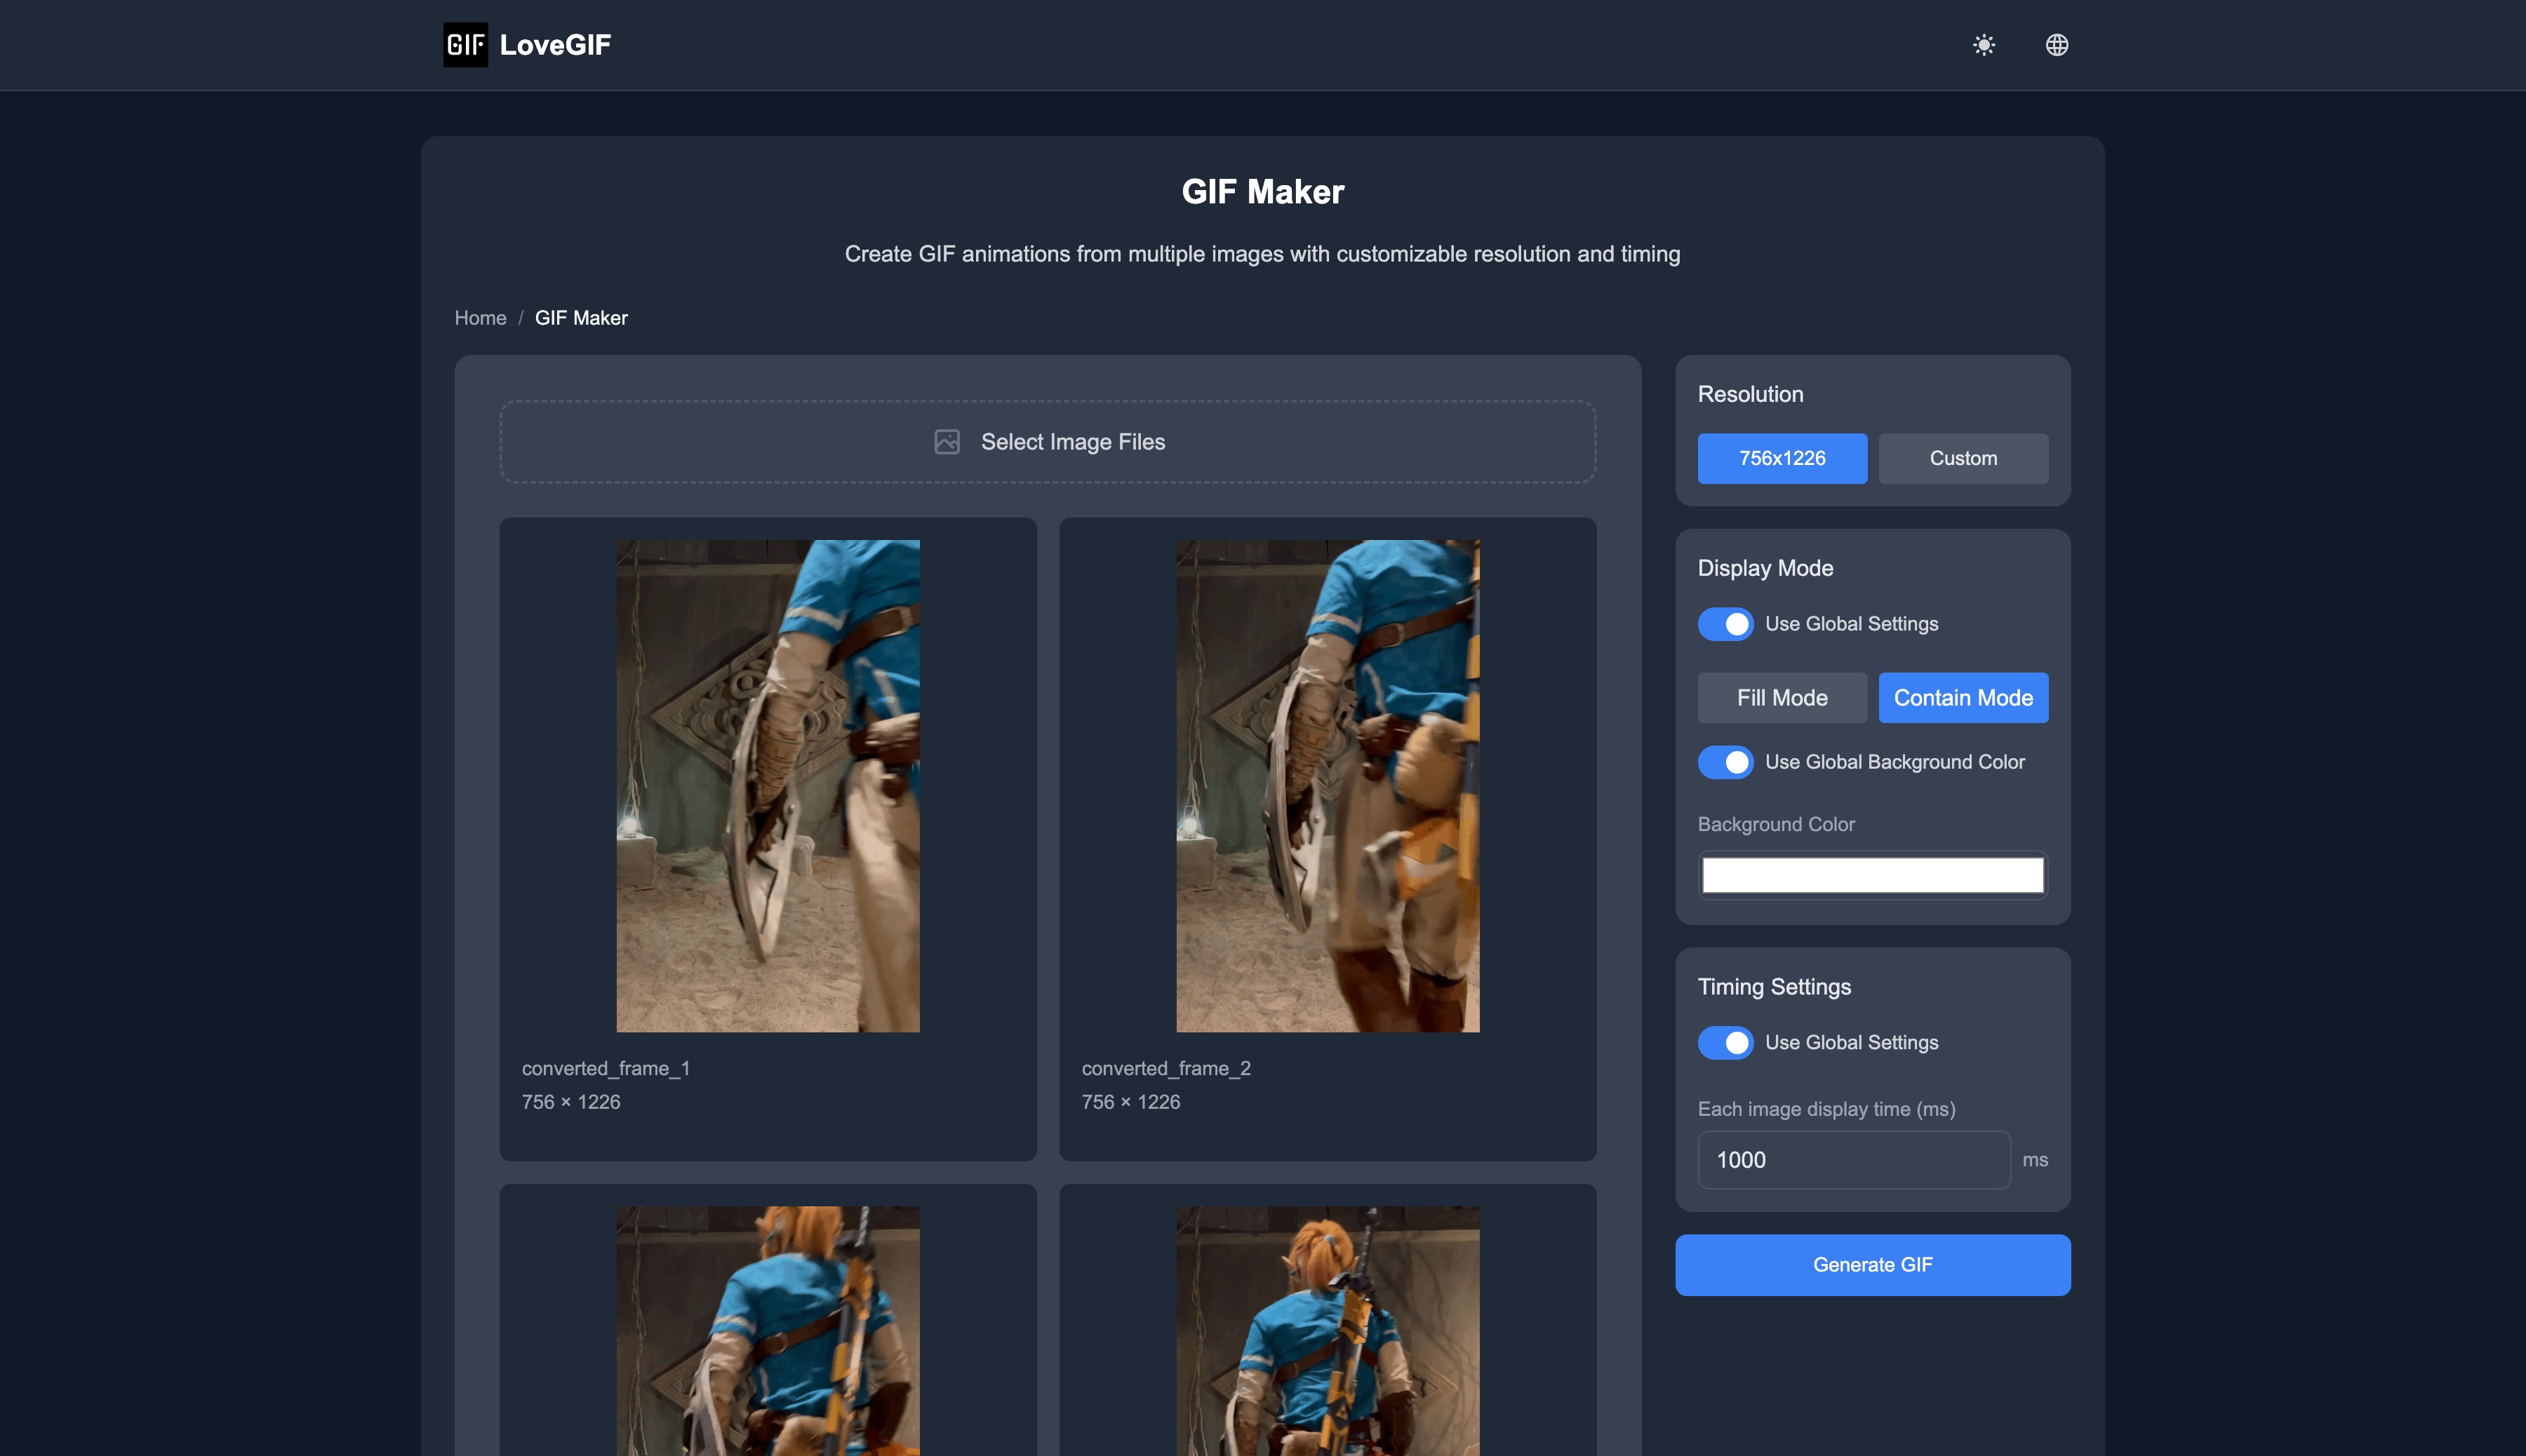Viewport: 2526px width, 1456px height.
Task: Toggle Use Global Background Color switch
Action: (1725, 762)
